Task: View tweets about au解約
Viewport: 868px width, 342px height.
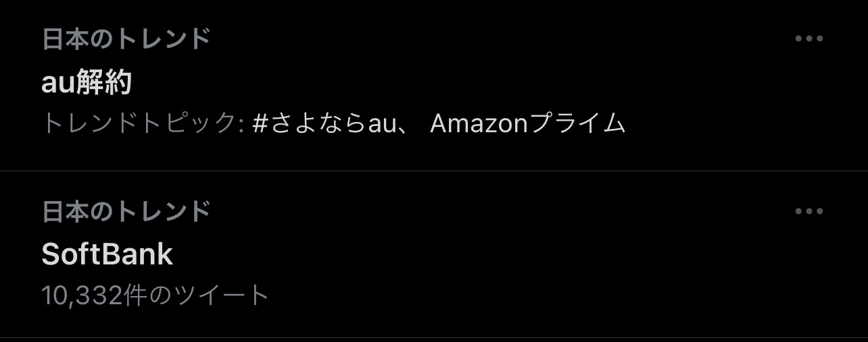Action: pyautogui.click(x=87, y=83)
